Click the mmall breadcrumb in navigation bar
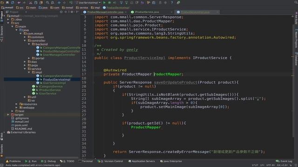Image resolution: width=298 pixels, height=167 pixels. click(7, 7)
